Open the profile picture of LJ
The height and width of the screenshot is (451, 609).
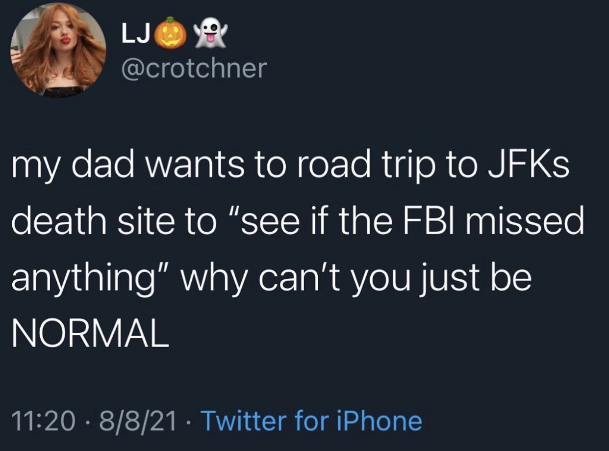point(59,50)
